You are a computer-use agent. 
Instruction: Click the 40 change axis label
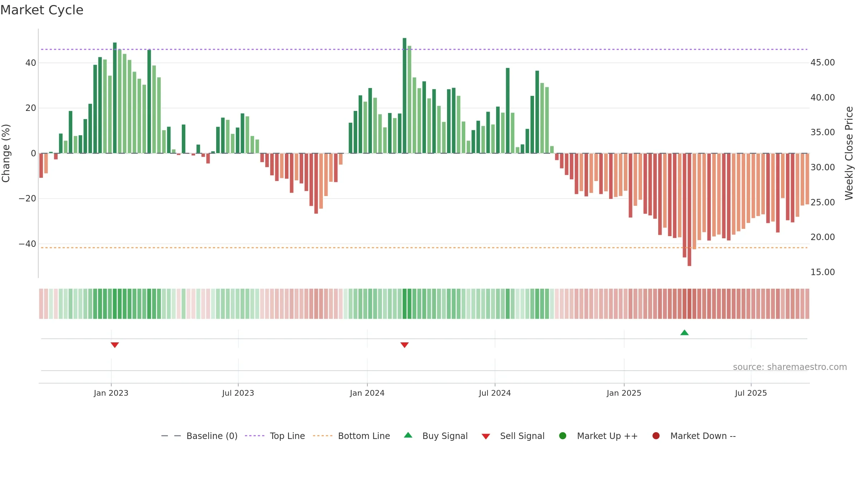click(31, 63)
